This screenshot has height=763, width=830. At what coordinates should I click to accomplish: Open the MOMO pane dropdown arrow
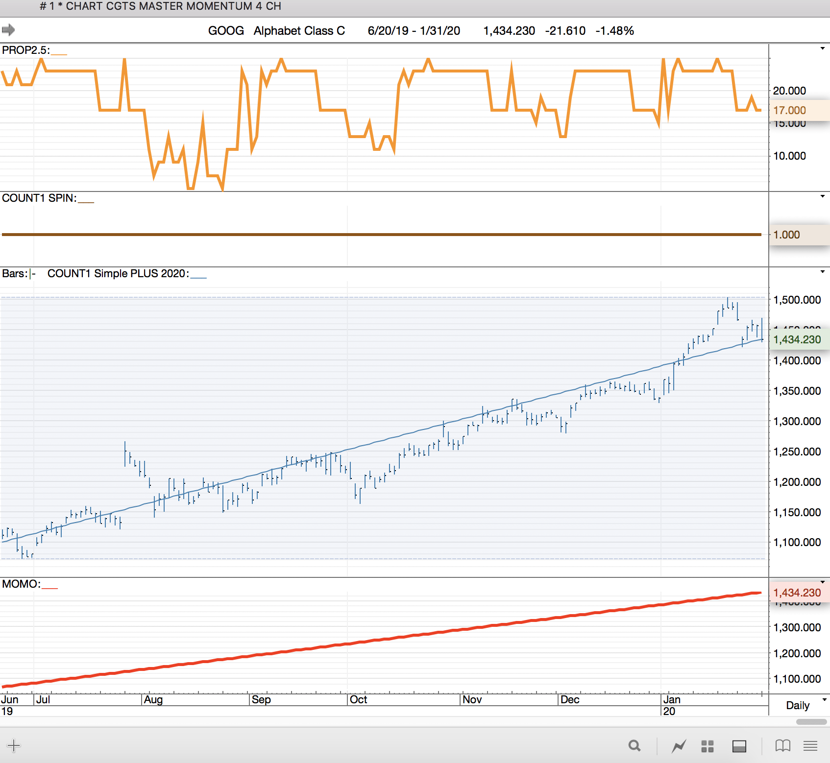coord(822,582)
